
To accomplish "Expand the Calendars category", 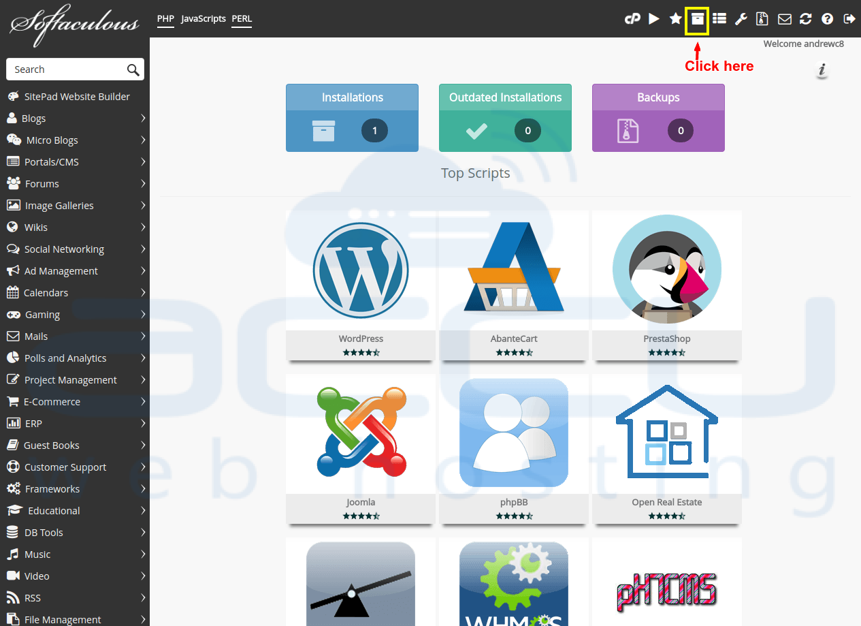I will [75, 293].
